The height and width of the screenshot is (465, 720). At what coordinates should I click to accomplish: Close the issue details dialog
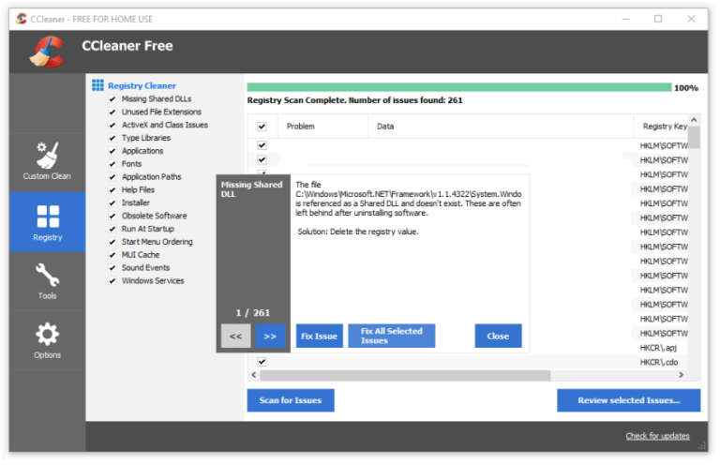498,337
